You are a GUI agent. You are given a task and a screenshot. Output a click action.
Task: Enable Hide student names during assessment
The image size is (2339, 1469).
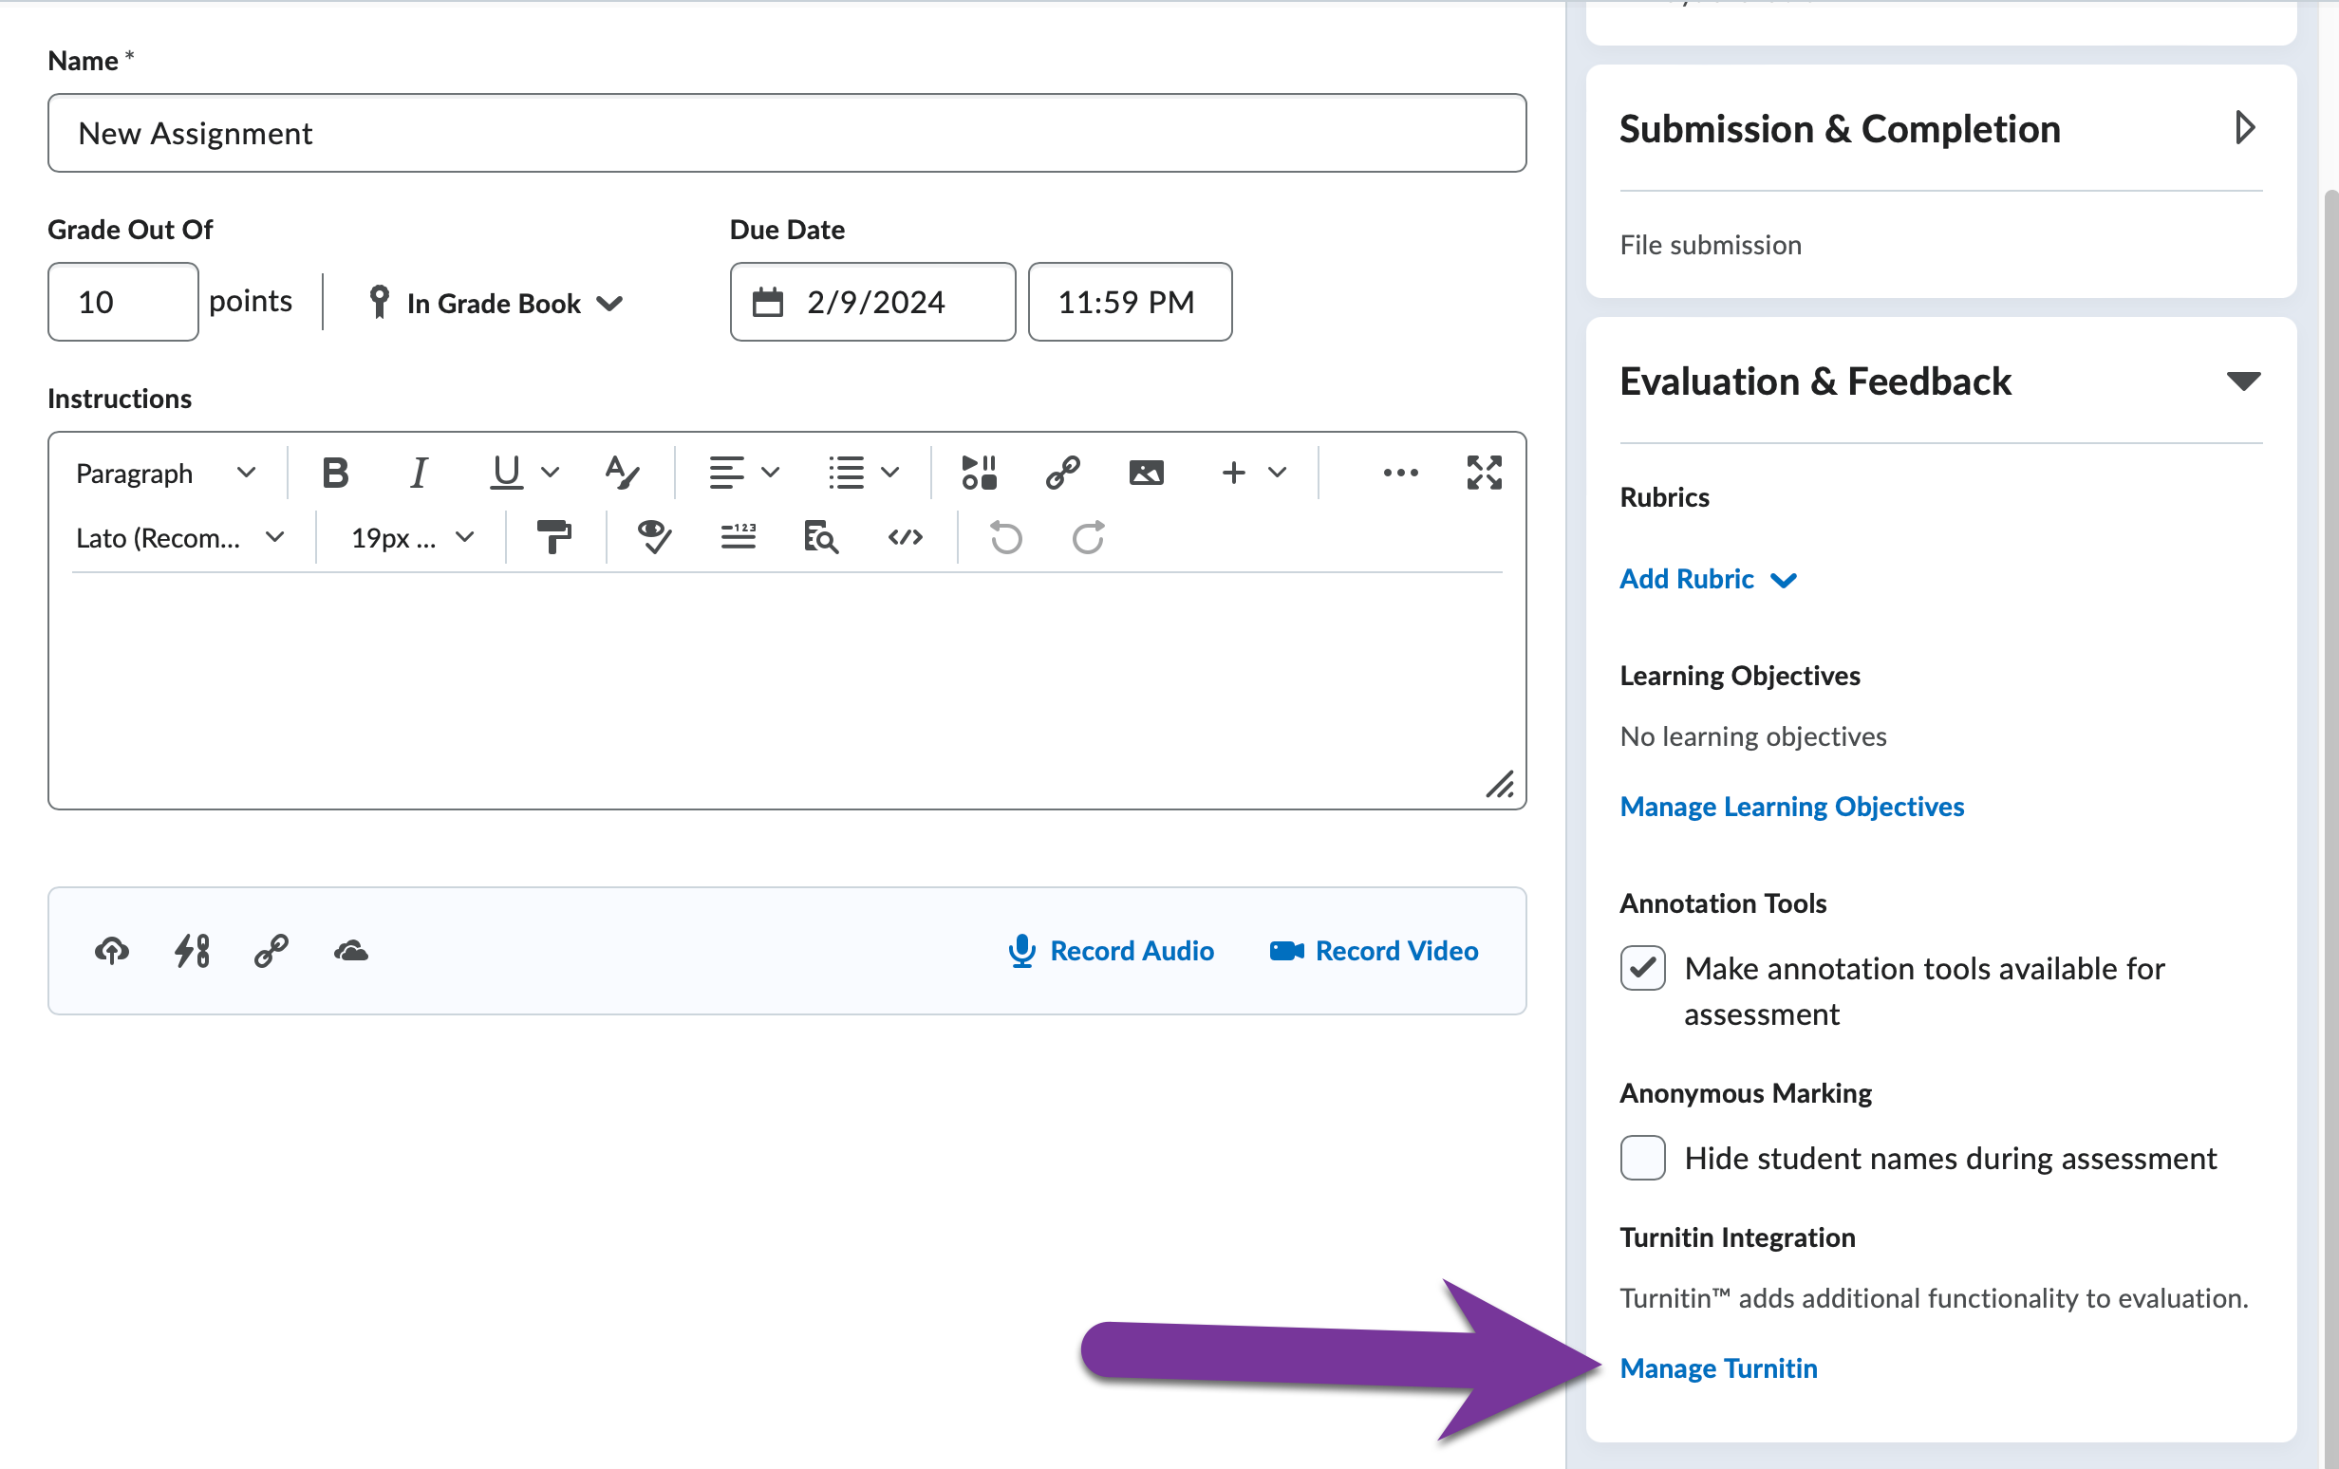click(1641, 1158)
